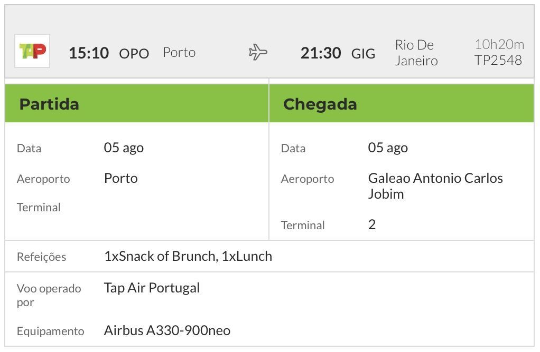Viewport: 540px width, 352px height.
Task: Click the Tap Air Portugal operator name
Action: point(152,288)
